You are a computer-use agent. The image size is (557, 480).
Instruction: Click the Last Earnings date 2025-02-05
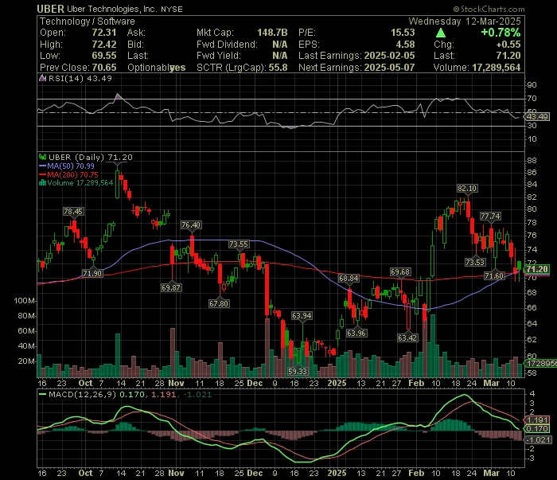tap(389, 56)
